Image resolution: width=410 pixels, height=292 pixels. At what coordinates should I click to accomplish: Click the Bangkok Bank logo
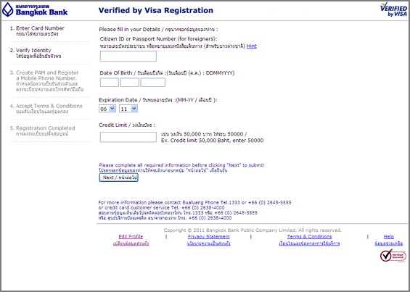35,10
